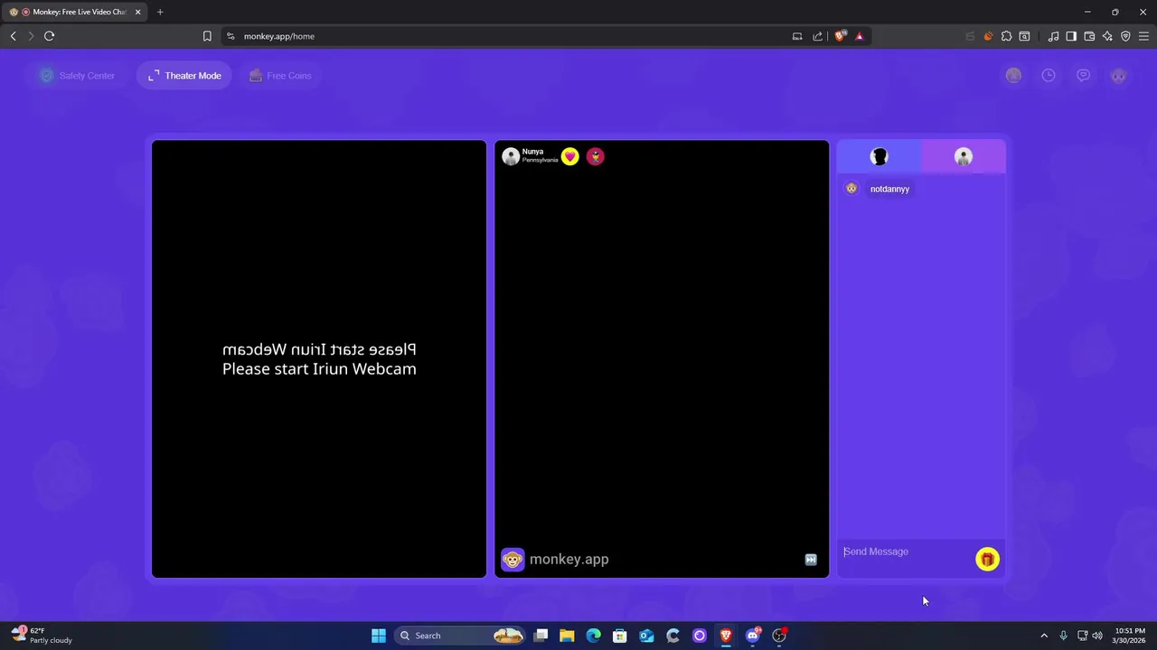Toggle the browser sidebar panel

tap(1071, 36)
